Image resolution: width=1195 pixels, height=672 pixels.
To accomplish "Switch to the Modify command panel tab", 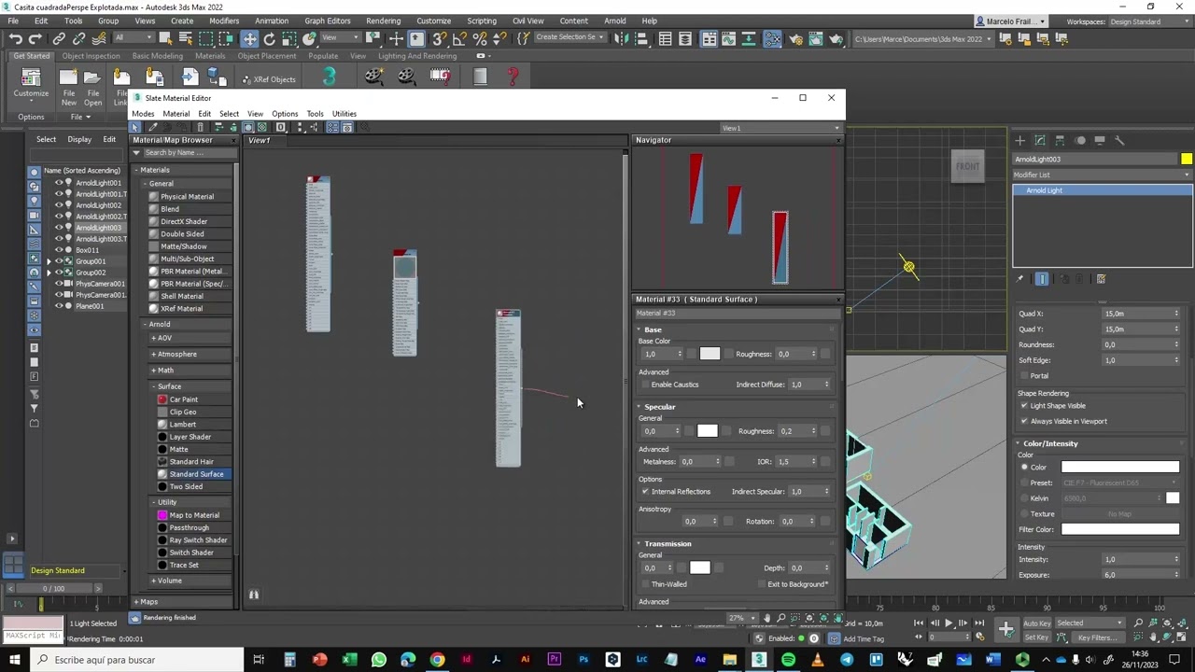I will tap(1040, 140).
